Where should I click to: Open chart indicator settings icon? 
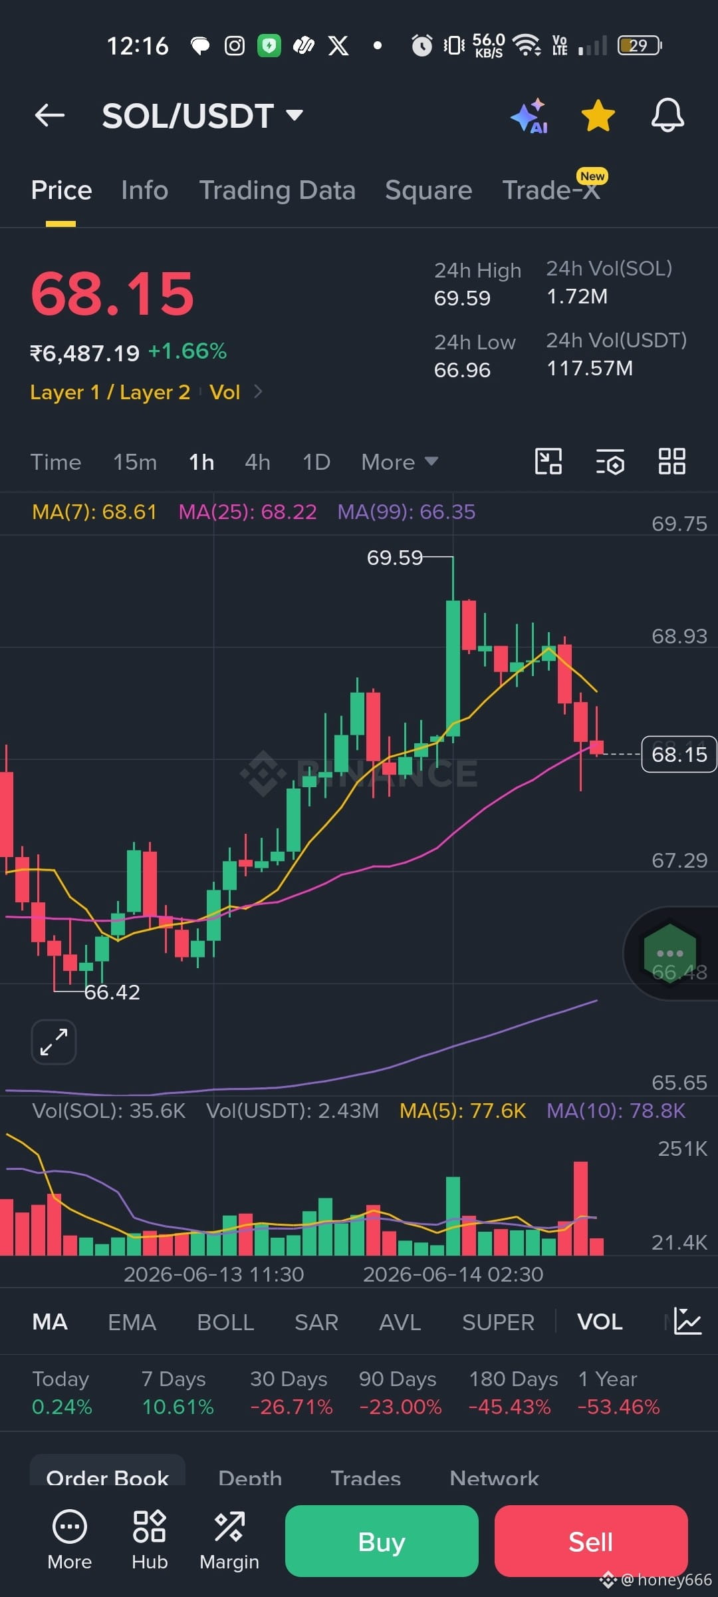610,461
